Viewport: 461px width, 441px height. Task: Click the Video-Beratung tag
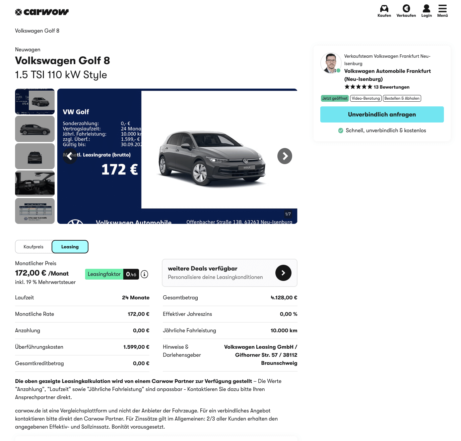[366, 98]
